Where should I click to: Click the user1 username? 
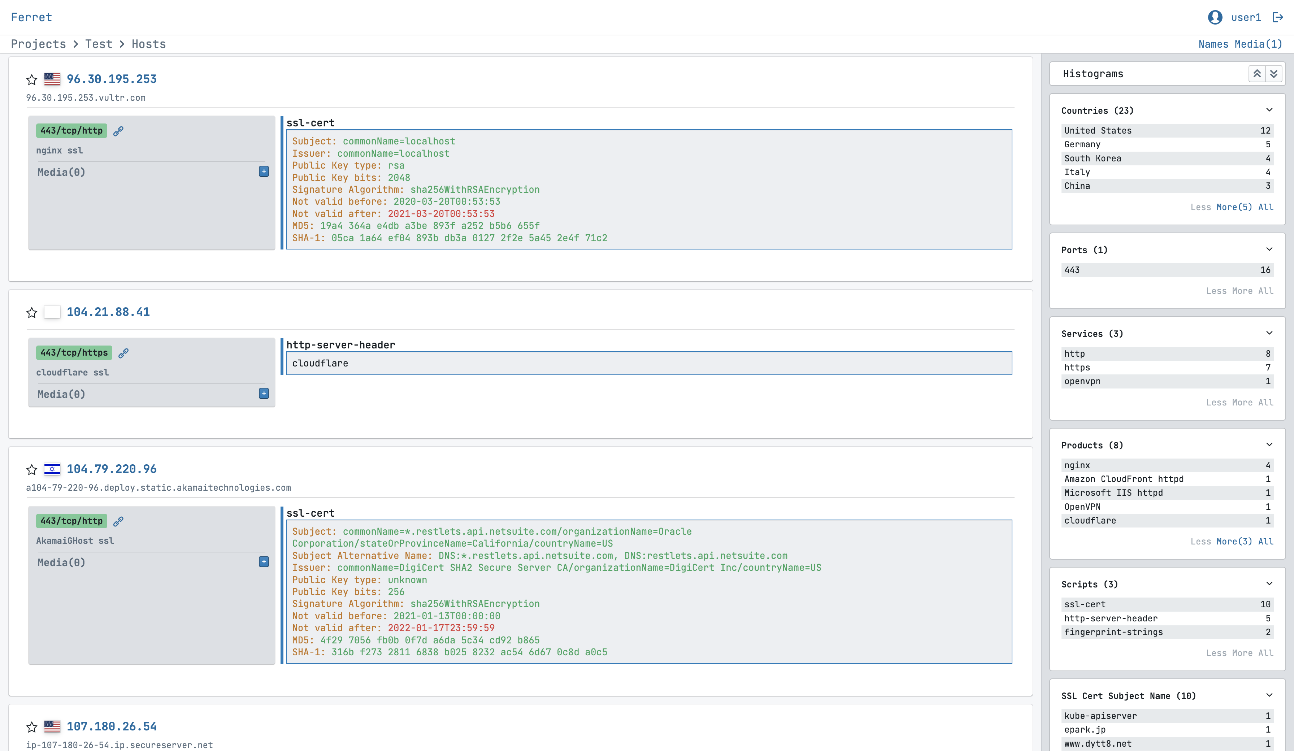[1246, 17]
